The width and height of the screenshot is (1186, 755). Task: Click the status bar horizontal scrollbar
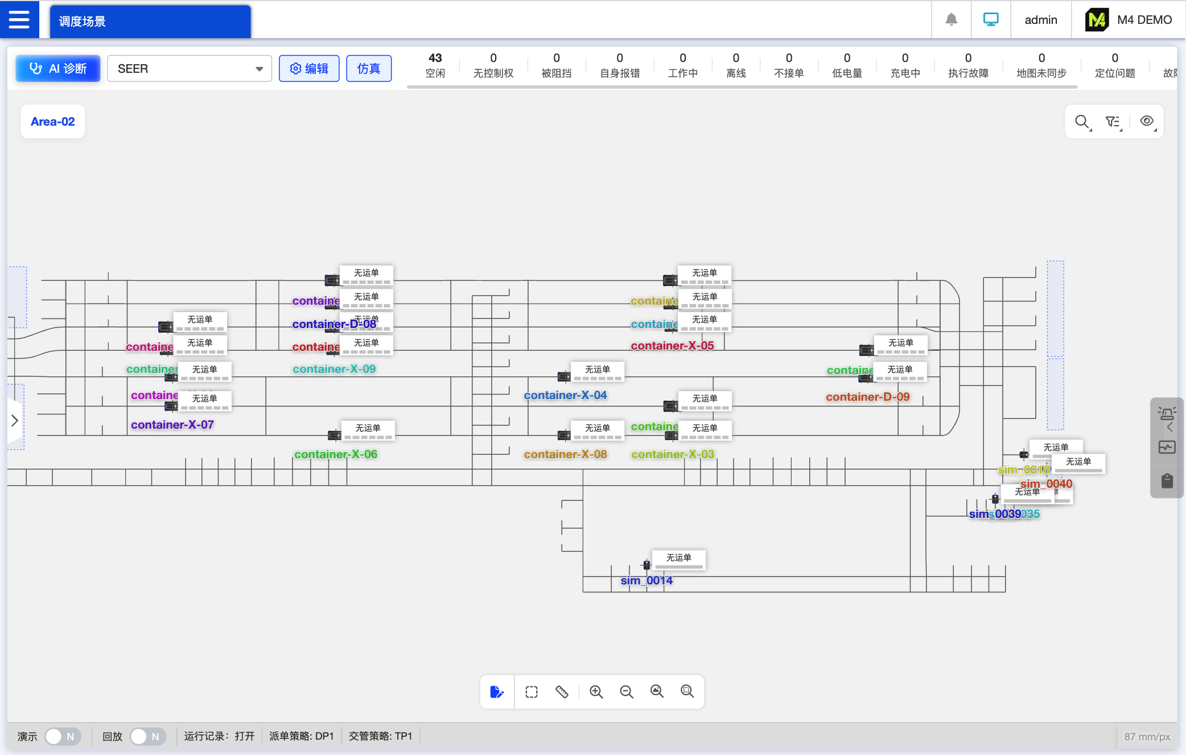[742, 87]
